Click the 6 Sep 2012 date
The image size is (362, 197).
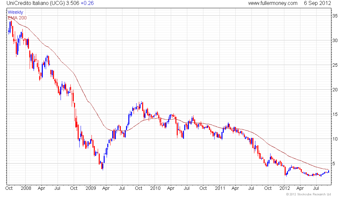point(318,3)
